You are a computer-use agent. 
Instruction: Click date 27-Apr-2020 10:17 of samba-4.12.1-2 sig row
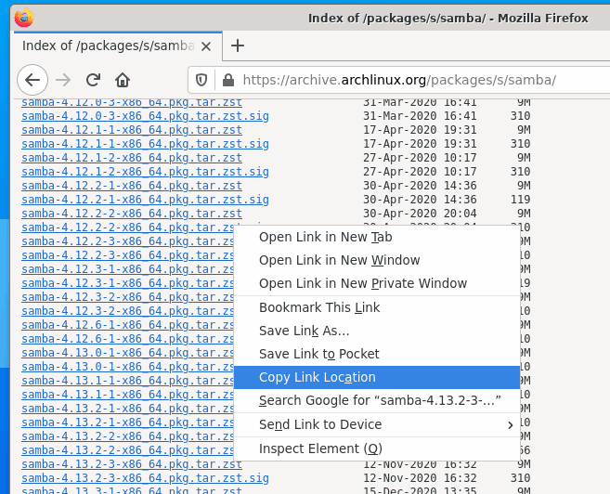tap(420, 172)
